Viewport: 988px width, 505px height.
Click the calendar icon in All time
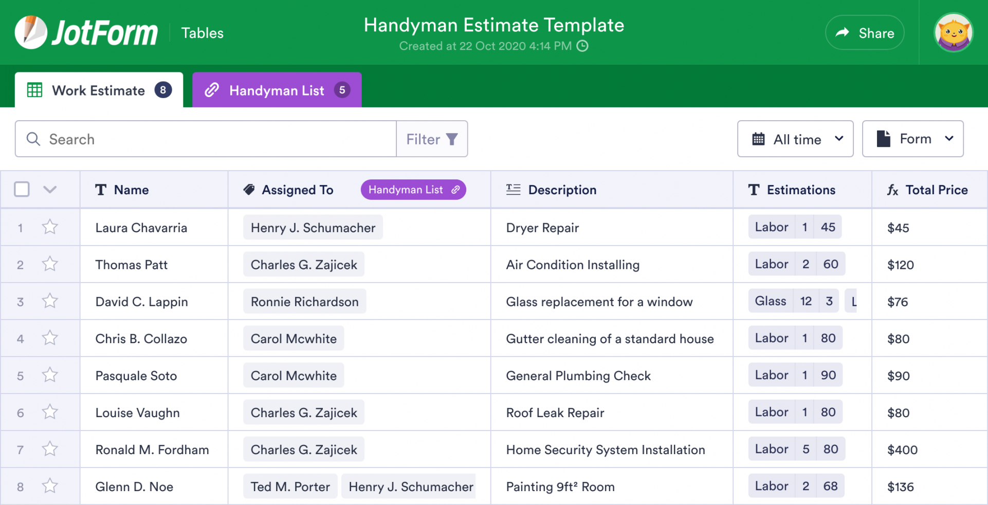758,139
